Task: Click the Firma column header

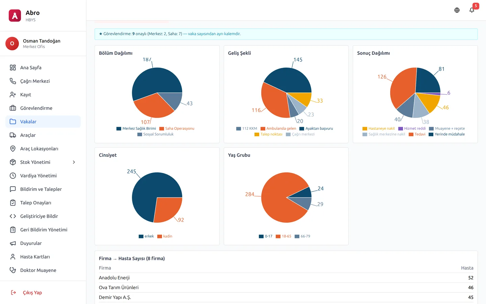Action: (x=105, y=268)
